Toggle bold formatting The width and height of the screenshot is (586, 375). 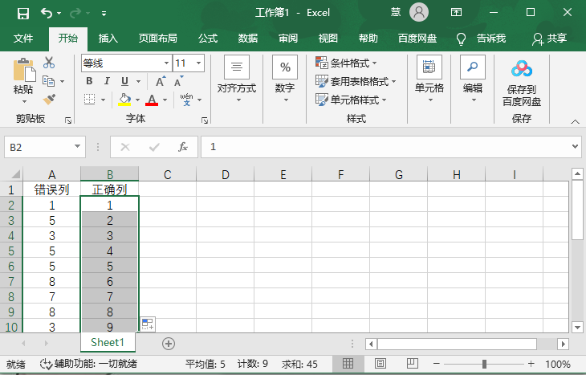(89, 81)
